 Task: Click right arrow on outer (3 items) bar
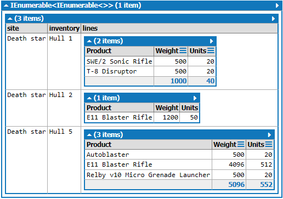[273, 19]
